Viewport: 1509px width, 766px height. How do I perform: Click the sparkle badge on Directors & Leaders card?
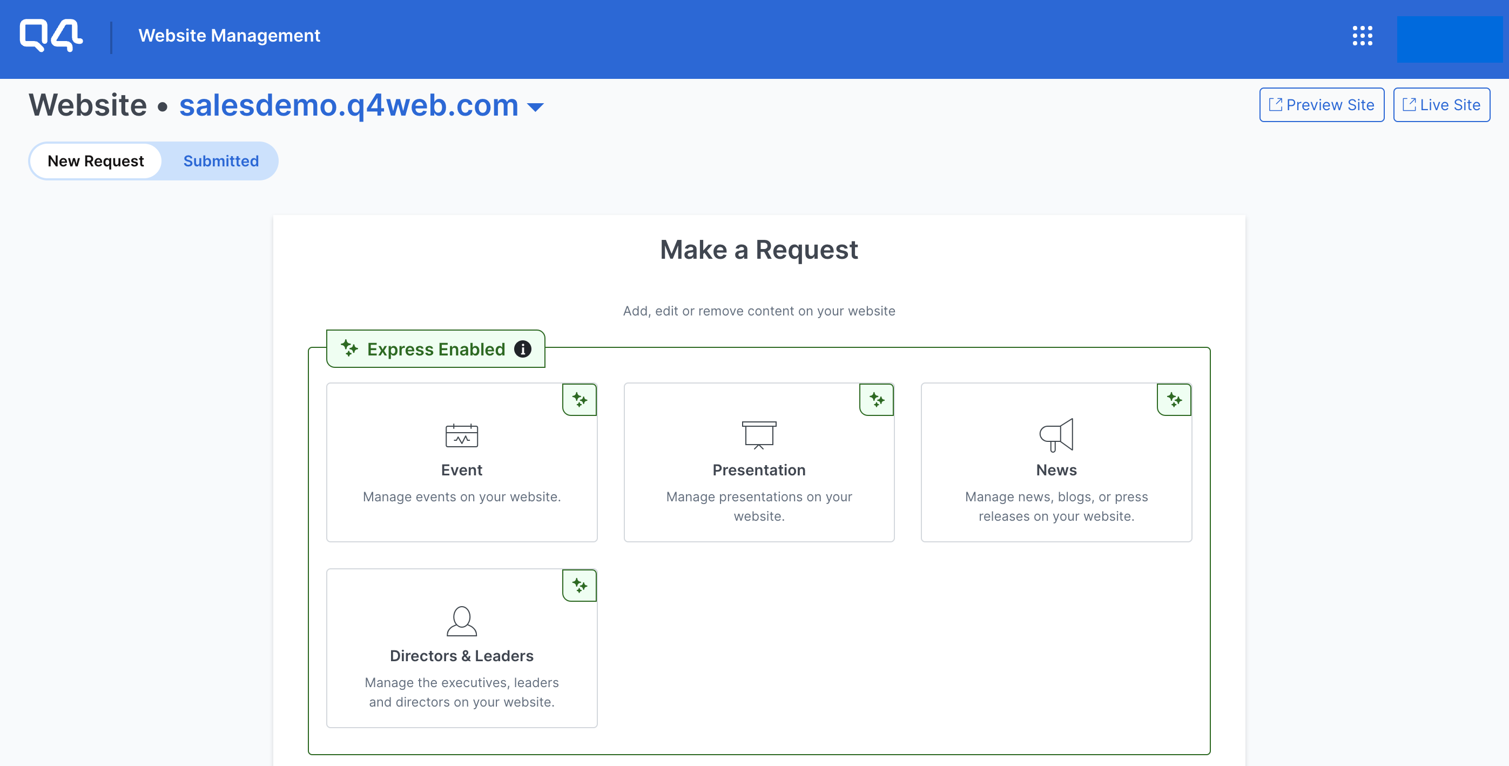(580, 584)
